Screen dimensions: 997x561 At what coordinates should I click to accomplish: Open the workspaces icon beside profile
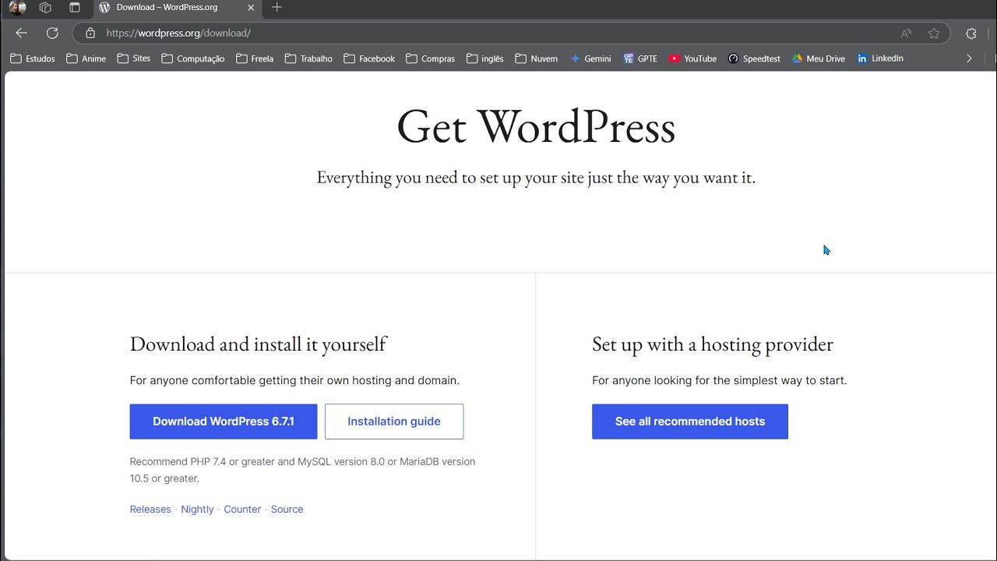coord(45,8)
